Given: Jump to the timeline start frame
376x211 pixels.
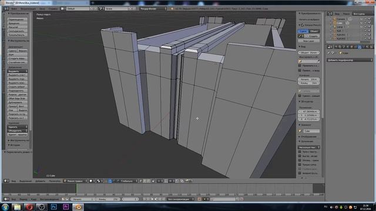Looking at the screenshot, I should 145,199.
